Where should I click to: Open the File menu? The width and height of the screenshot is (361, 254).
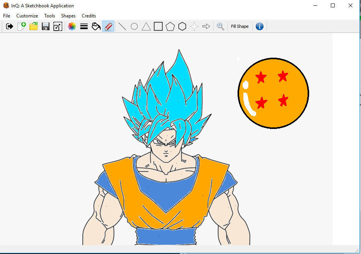point(7,15)
